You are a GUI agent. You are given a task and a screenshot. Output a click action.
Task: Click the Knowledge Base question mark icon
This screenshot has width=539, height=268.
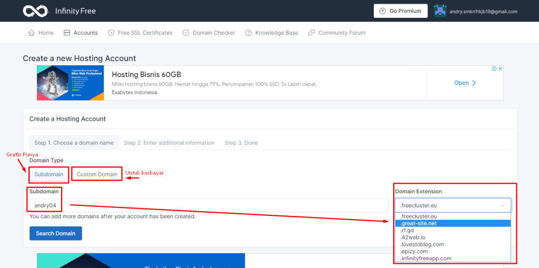coord(248,33)
